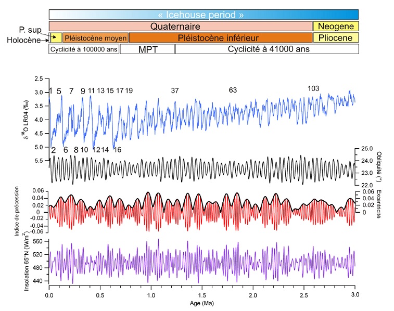Click the 22.0 obliquity axis value
Viewport: 394px width, 311px height.
pyautogui.click(x=367, y=185)
